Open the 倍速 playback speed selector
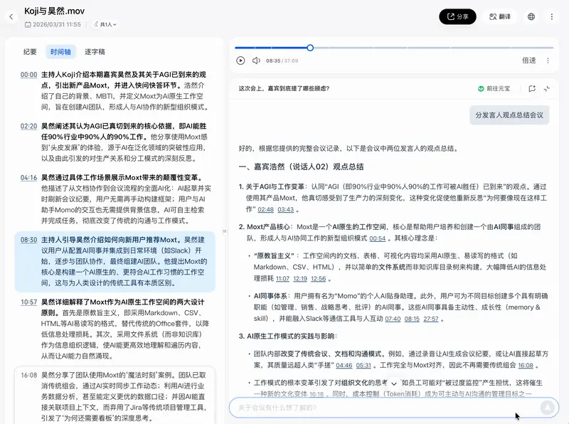The height and width of the screenshot is (424, 569). [x=529, y=60]
